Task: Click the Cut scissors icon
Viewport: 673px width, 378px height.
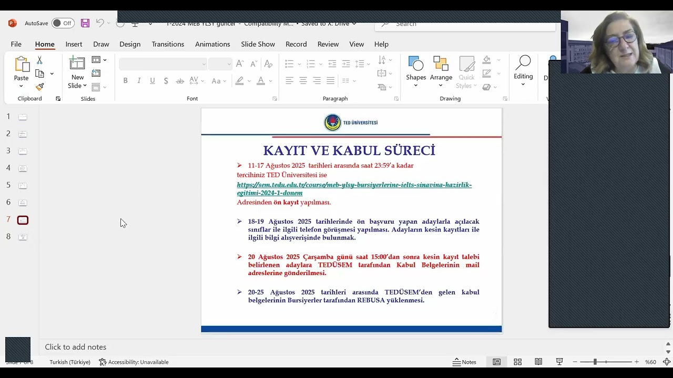Action: point(39,60)
